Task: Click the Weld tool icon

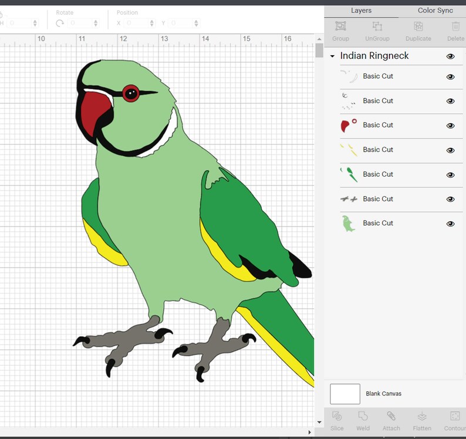Action: [x=363, y=416]
